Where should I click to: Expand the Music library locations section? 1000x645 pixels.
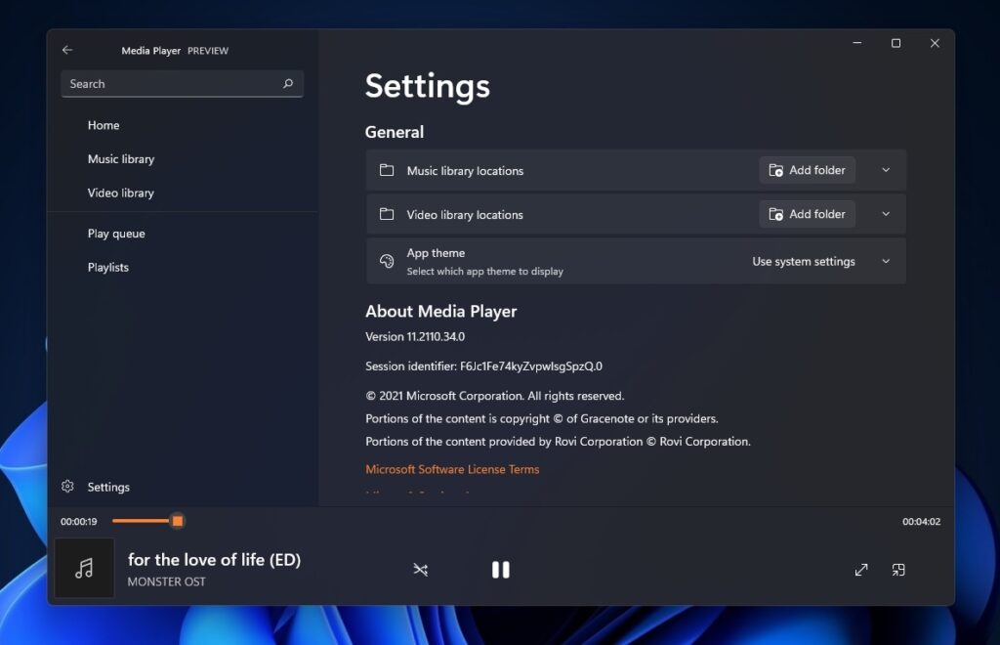[x=886, y=170]
